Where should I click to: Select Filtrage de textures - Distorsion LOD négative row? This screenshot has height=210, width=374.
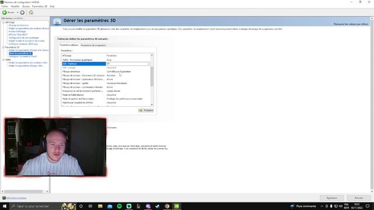pyautogui.click(x=106, y=75)
